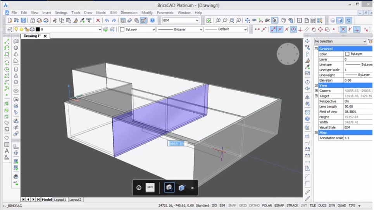374x210 pixels.
Task: Click the camera icon in view toolbar
Action: coord(268,20)
